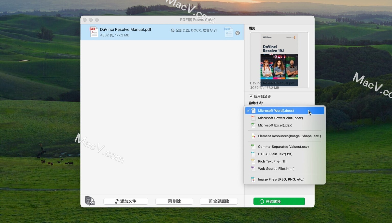392x223 pixels.
Task: Click the 4032 页, 177.2 MB text in file row
Action: [x=115, y=35]
